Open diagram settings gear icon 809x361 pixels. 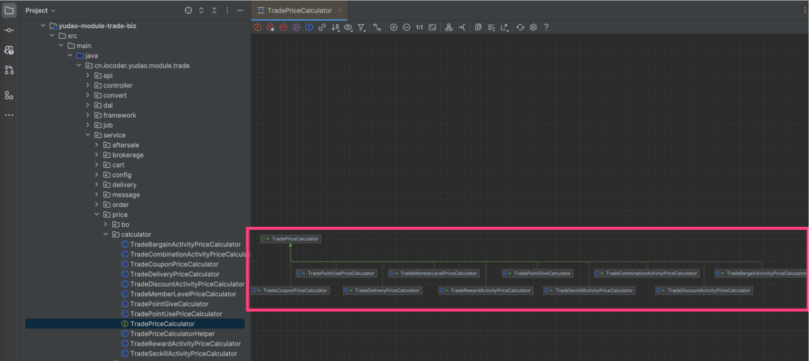click(x=533, y=27)
